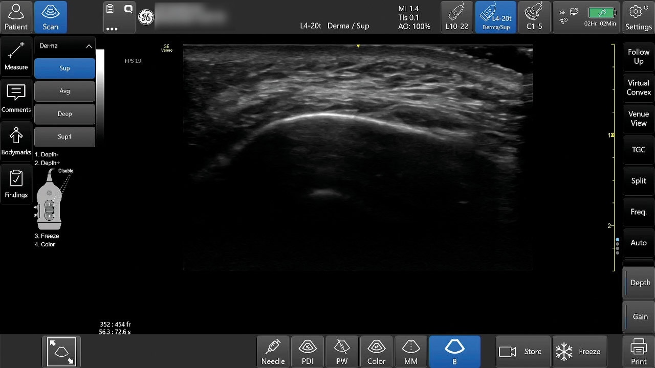
Task: Store the current image clip
Action: [522, 352]
